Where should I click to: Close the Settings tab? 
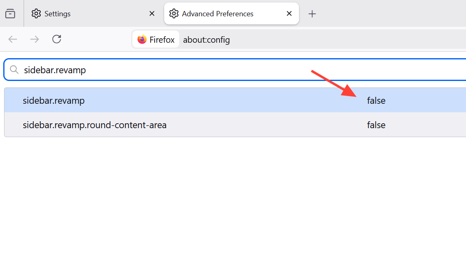[152, 14]
